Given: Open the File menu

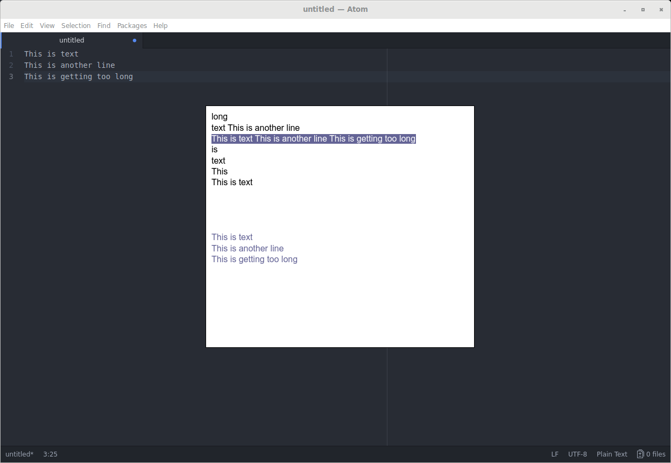Looking at the screenshot, I should coord(9,25).
